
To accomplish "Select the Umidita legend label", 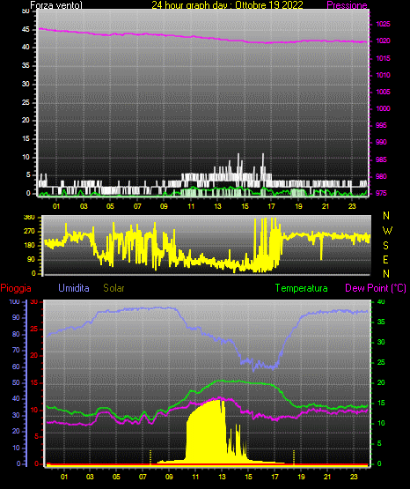I will tap(74, 288).
